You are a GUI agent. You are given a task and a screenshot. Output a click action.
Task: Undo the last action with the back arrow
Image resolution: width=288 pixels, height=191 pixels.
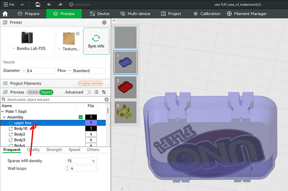(x=49, y=5)
